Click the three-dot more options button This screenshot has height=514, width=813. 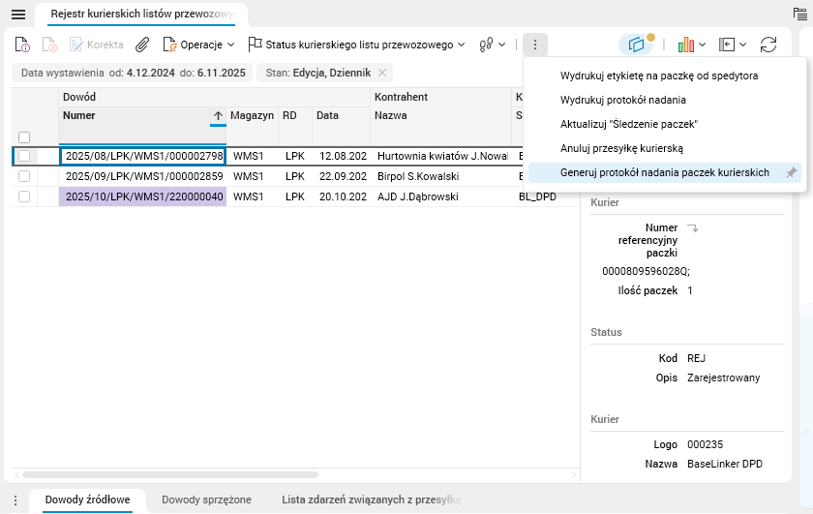pyautogui.click(x=535, y=45)
